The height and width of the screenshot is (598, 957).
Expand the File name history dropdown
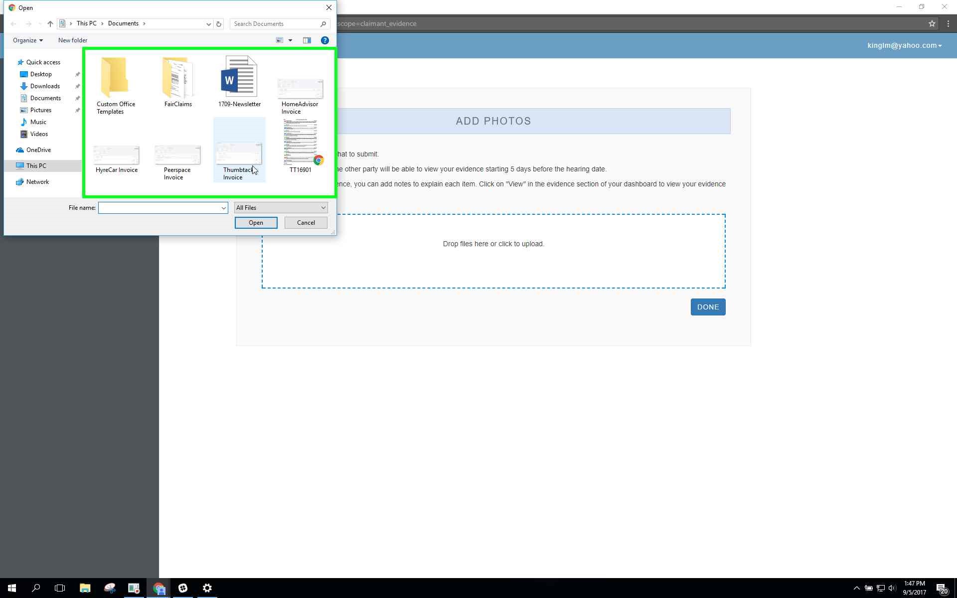coord(223,208)
